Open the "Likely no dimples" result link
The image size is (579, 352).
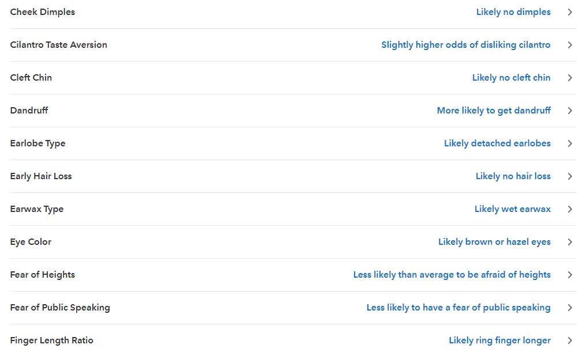[513, 12]
